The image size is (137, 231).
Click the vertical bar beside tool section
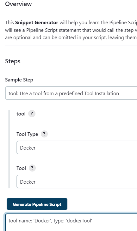coord(9,149)
